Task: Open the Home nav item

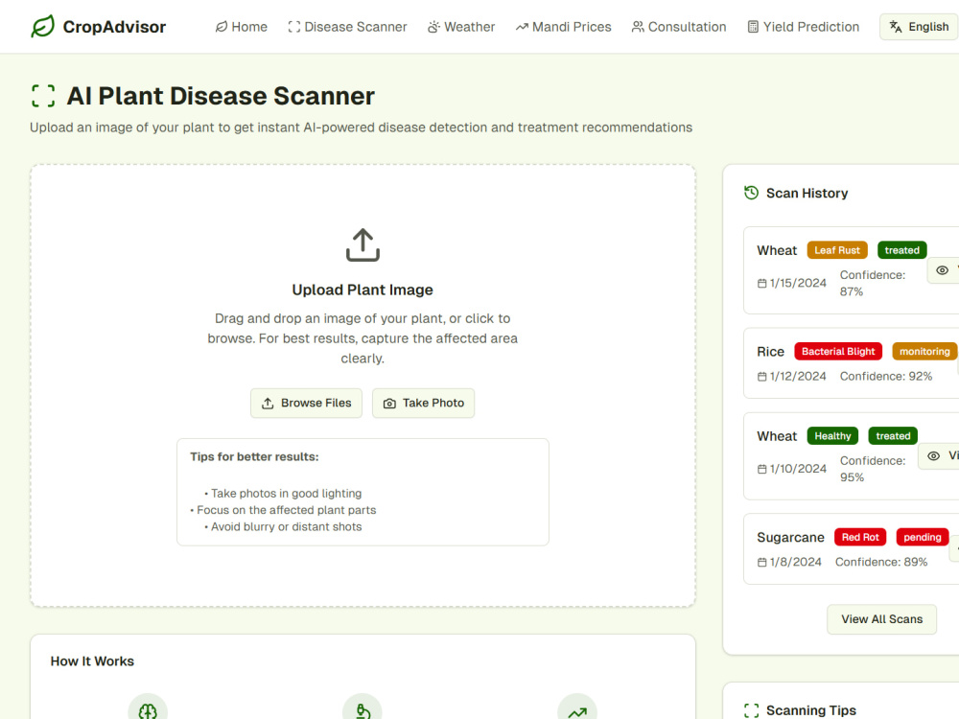Action: (242, 27)
